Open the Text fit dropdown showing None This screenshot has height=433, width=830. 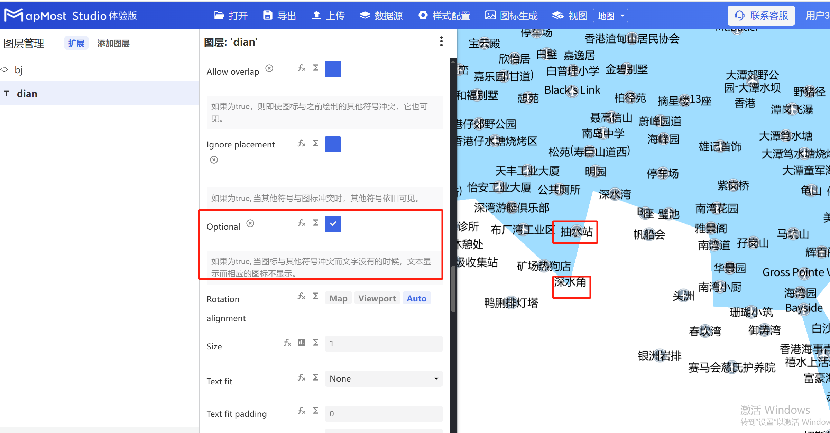[x=383, y=378]
